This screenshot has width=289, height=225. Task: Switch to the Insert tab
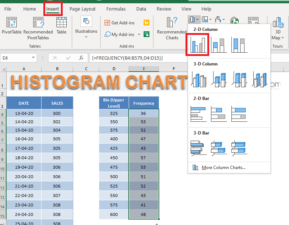53,9
